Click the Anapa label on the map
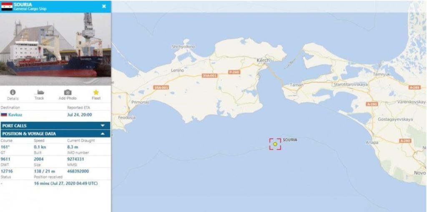This screenshot has height=212, width=427. click(372, 142)
